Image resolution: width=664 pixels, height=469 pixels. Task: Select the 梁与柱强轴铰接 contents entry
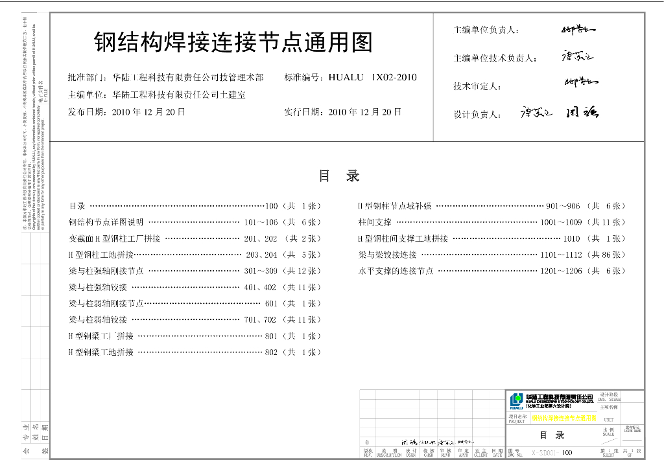pyautogui.click(x=99, y=287)
